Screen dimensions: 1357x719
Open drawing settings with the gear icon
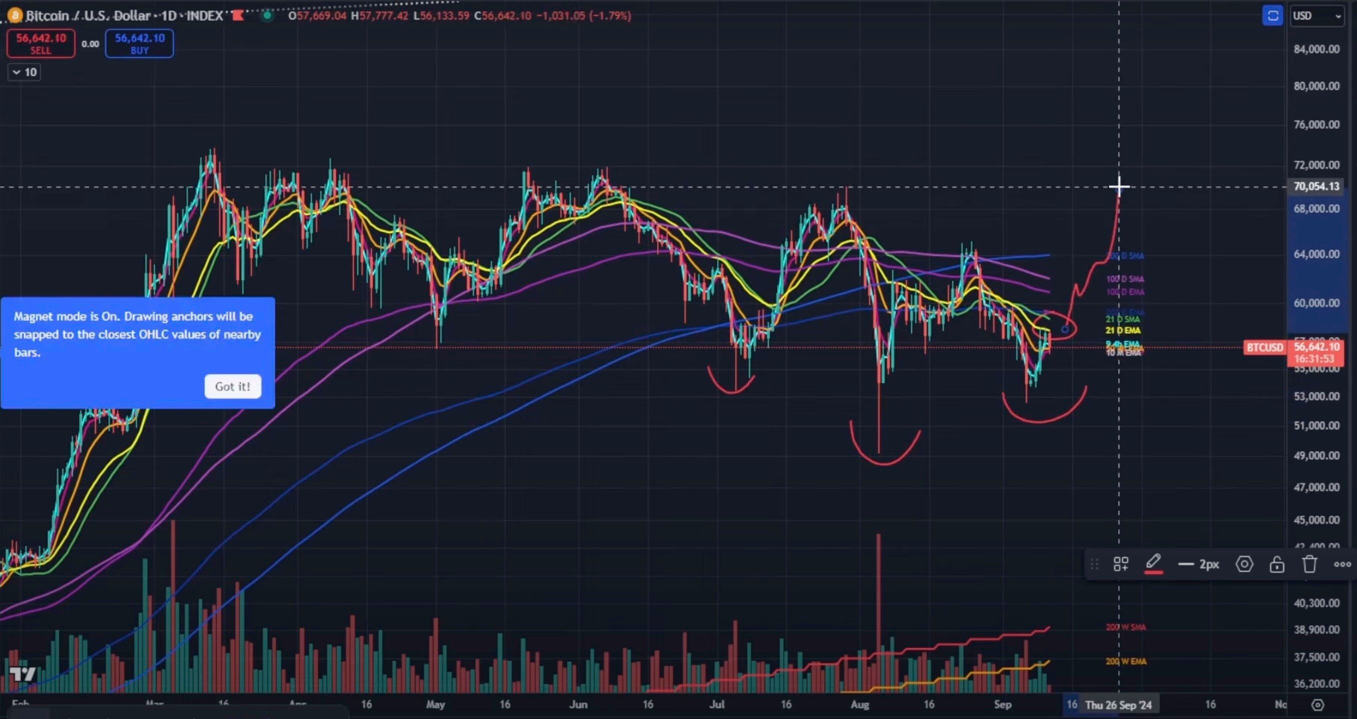tap(1244, 563)
